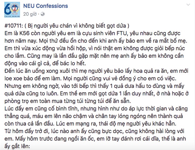
Task: Click the globe public-privacy icon
Action: (42, 14)
